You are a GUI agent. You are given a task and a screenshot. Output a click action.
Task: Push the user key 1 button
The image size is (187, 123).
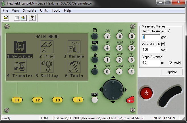pyautogui.click(x=95, y=60)
